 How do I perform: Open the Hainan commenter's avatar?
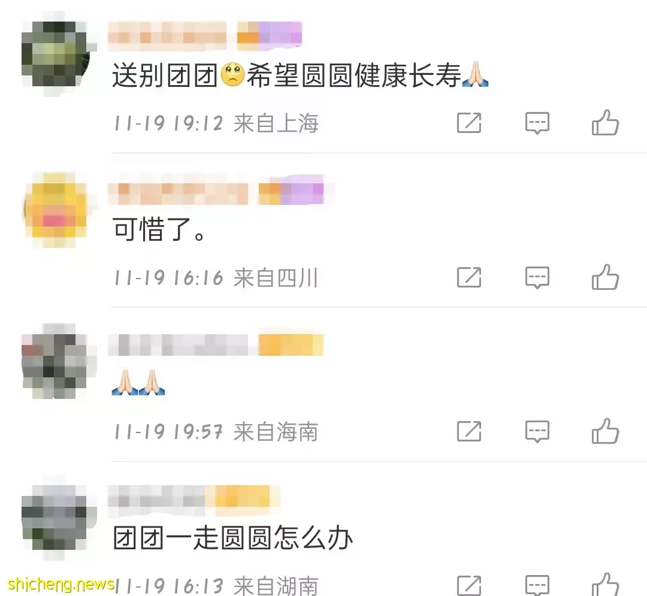pyautogui.click(x=55, y=362)
